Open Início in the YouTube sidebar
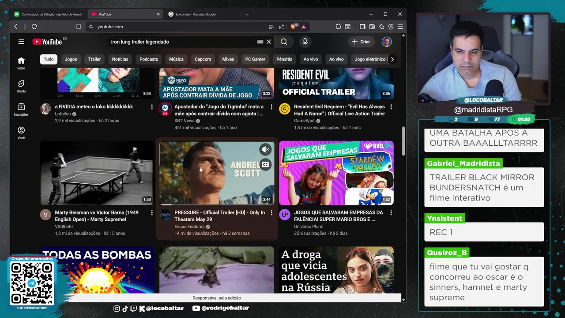565x318 pixels. pos(21,63)
